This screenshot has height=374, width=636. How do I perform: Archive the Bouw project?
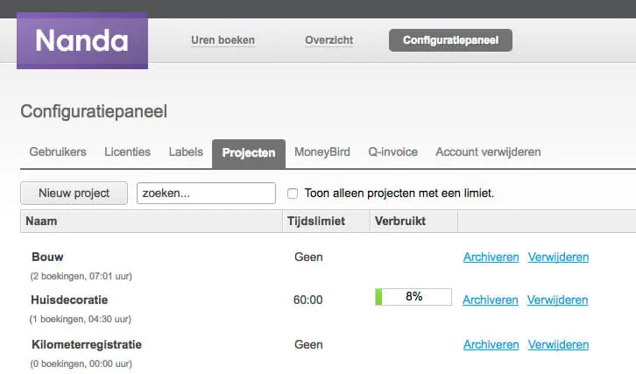pos(491,257)
